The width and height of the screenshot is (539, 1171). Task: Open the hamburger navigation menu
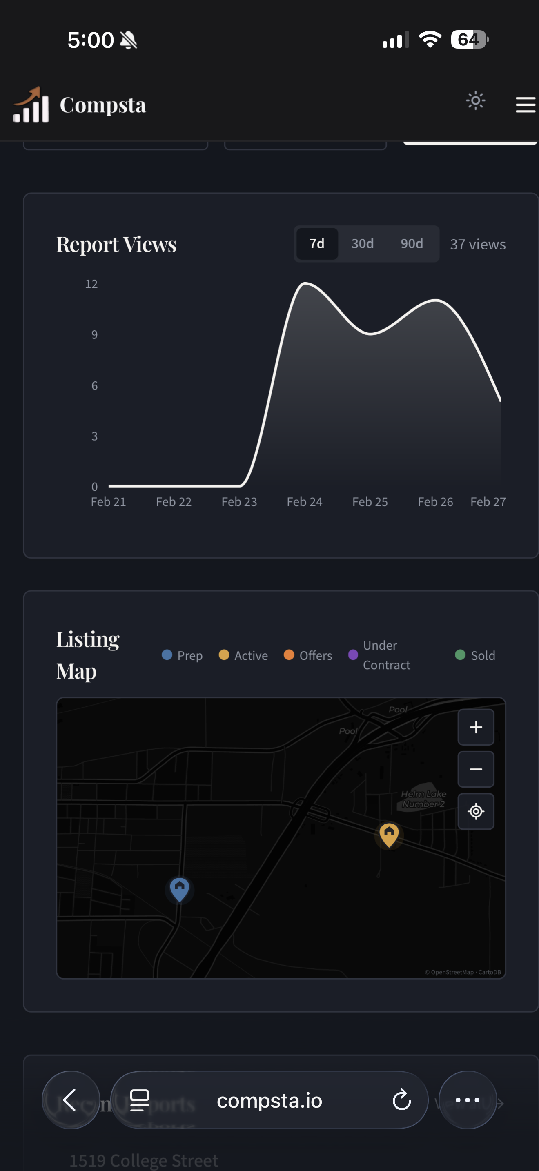[x=526, y=105]
